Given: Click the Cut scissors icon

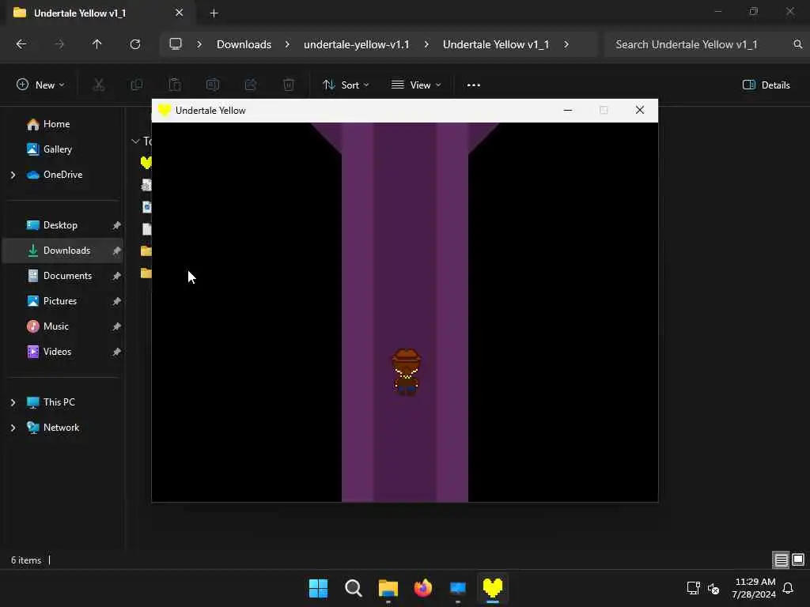Looking at the screenshot, I should tap(98, 85).
